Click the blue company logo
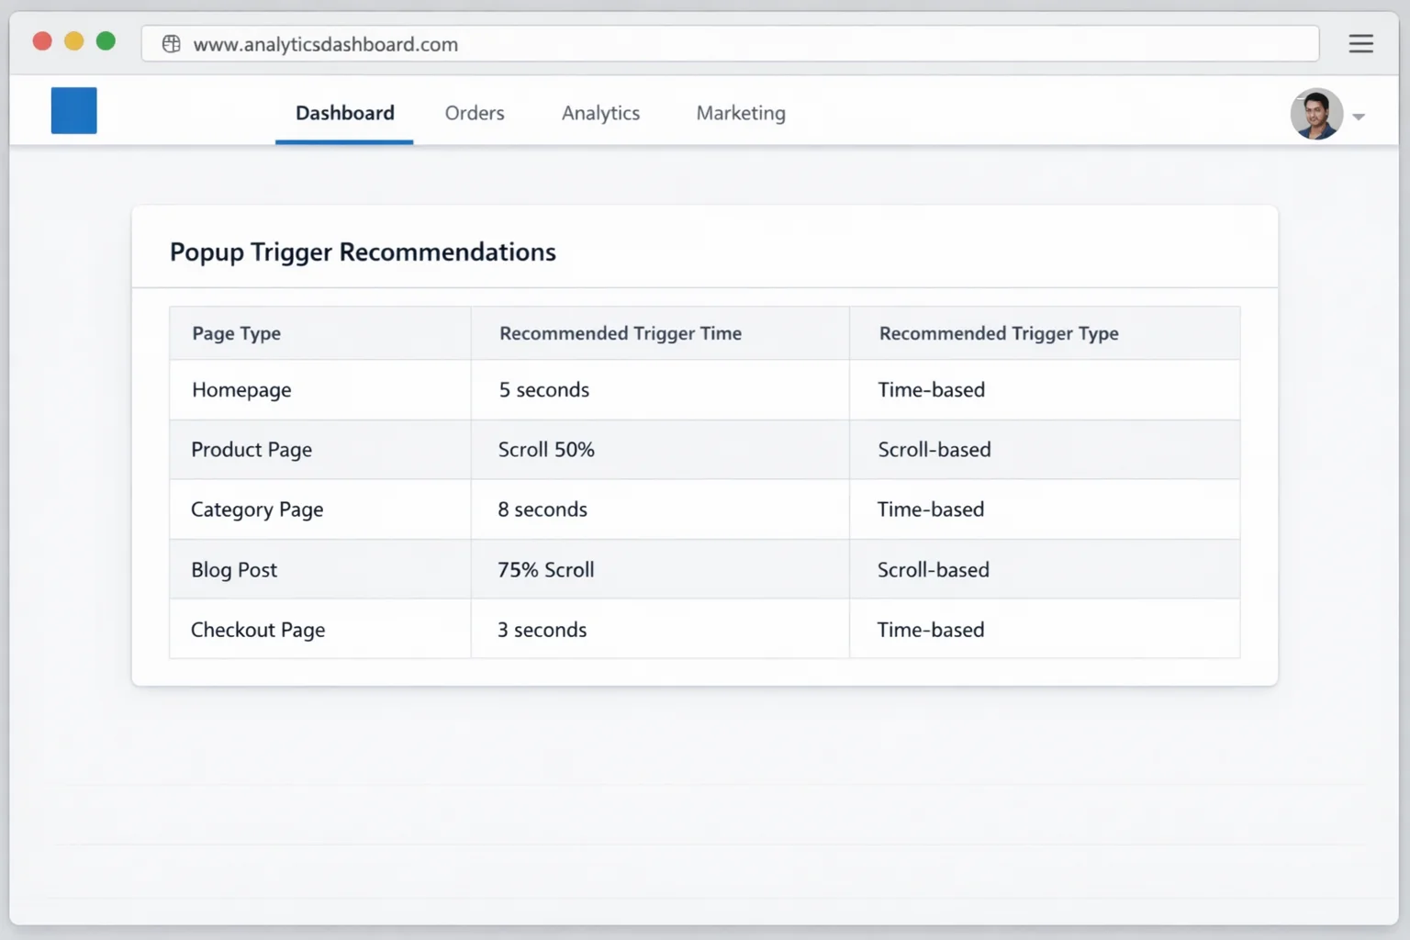The image size is (1410, 940). [x=73, y=110]
